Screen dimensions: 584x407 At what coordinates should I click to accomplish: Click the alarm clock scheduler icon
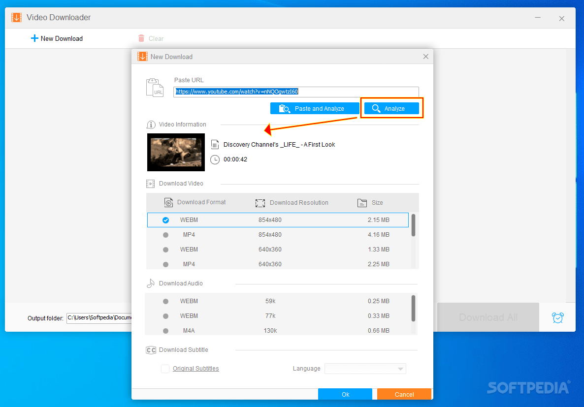coord(557,317)
